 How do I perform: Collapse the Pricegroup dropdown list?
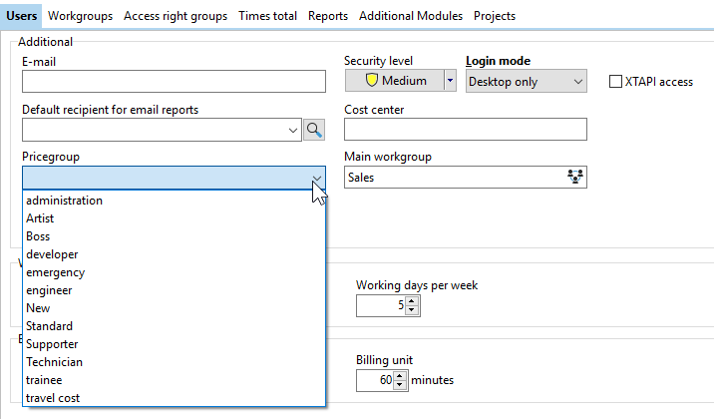pyautogui.click(x=316, y=178)
